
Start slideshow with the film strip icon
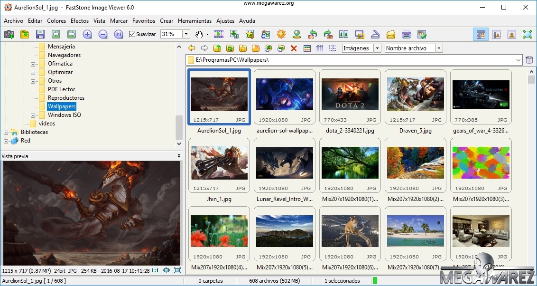219,34
